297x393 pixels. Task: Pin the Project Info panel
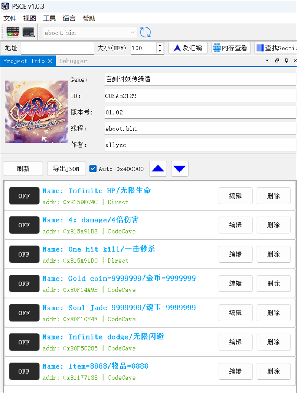click(286, 61)
